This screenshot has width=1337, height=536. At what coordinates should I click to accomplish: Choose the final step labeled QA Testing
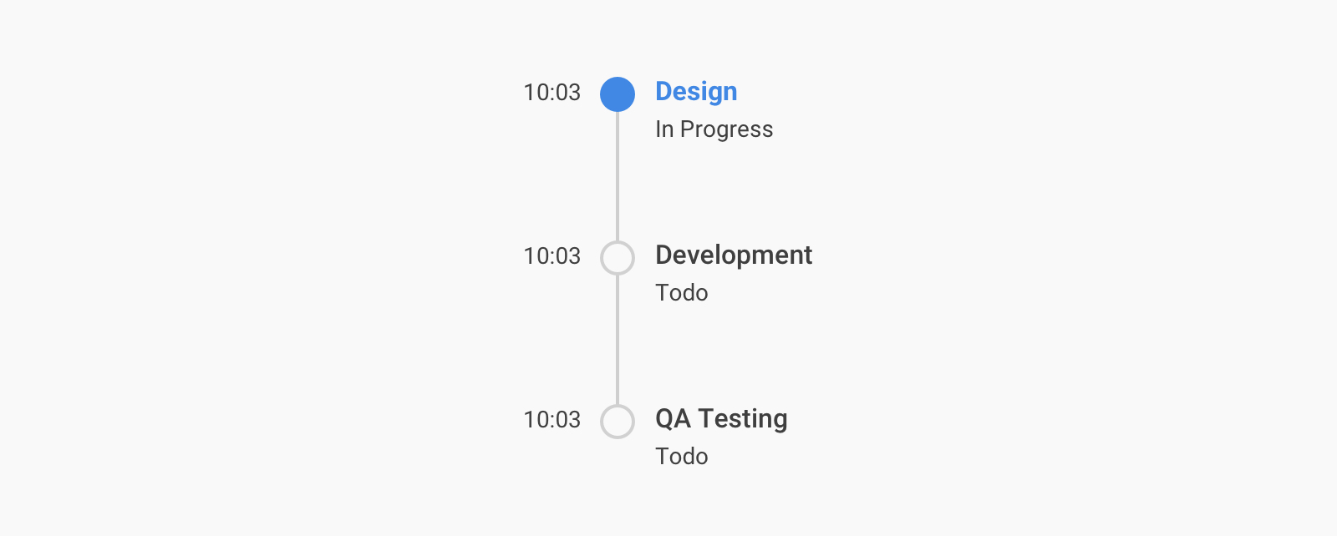(x=720, y=419)
